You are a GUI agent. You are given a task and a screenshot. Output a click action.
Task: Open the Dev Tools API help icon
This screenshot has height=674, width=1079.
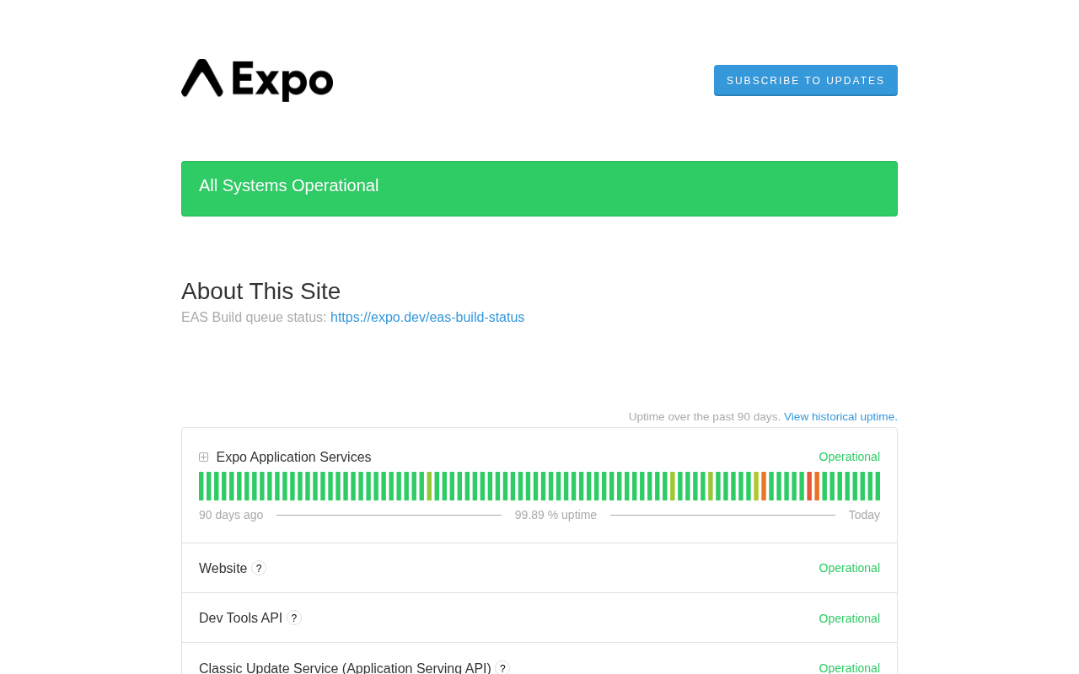pyautogui.click(x=294, y=618)
